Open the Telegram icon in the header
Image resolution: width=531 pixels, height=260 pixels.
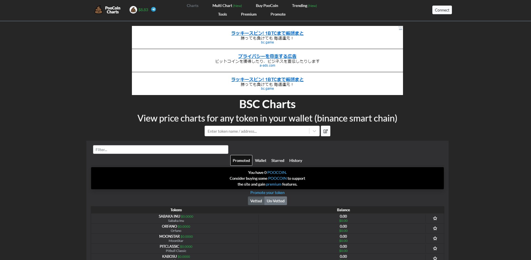[x=153, y=9]
